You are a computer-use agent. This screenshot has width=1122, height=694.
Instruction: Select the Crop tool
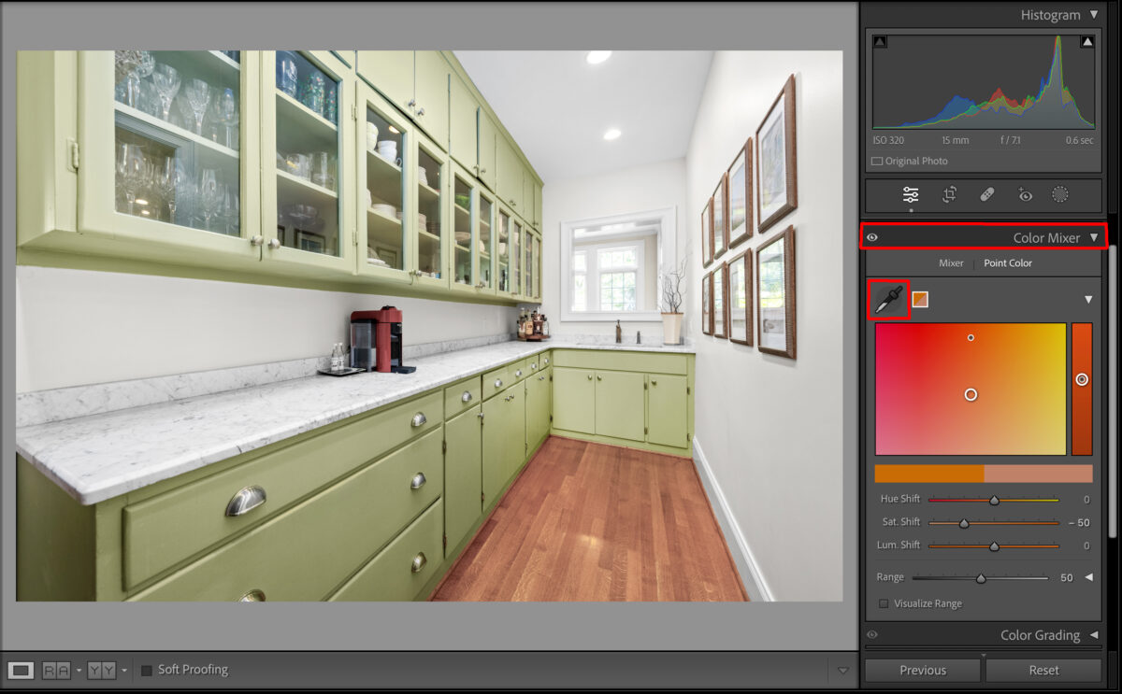point(949,195)
